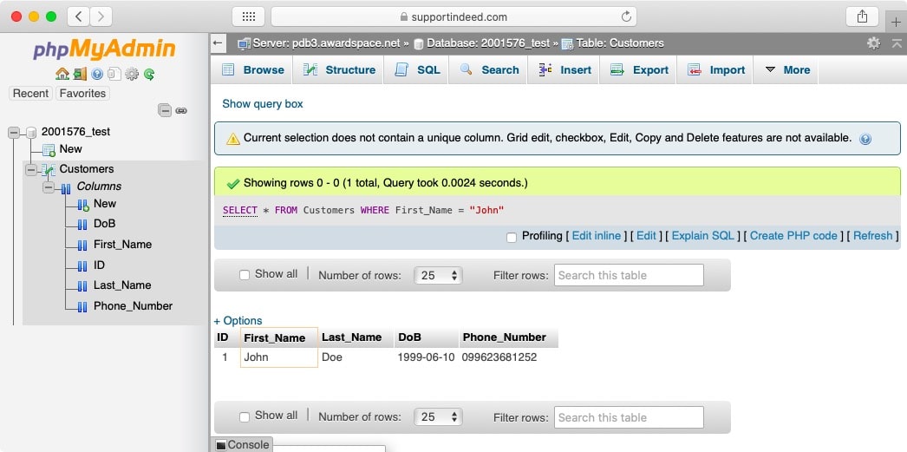Click the upper Filter rows search field
The width and height of the screenshot is (907, 452).
click(629, 275)
